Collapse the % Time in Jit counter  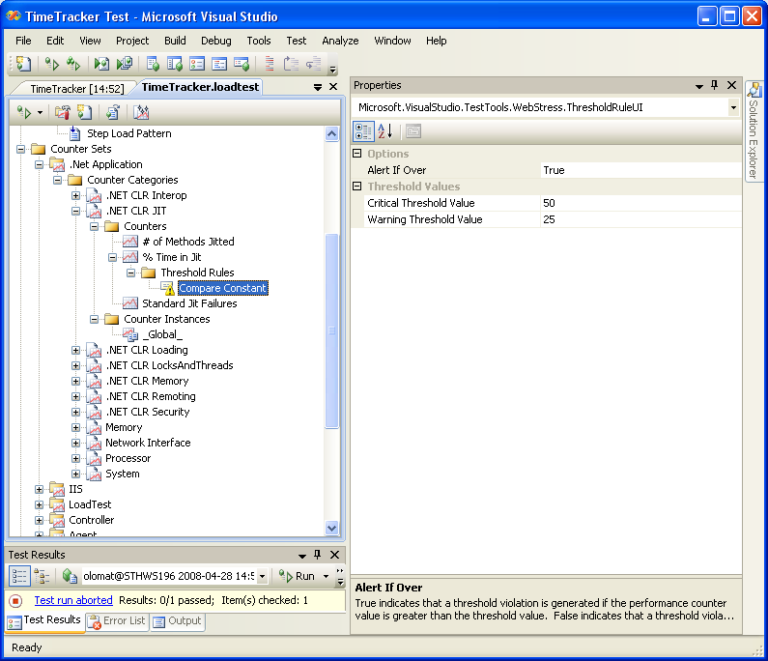pos(113,257)
